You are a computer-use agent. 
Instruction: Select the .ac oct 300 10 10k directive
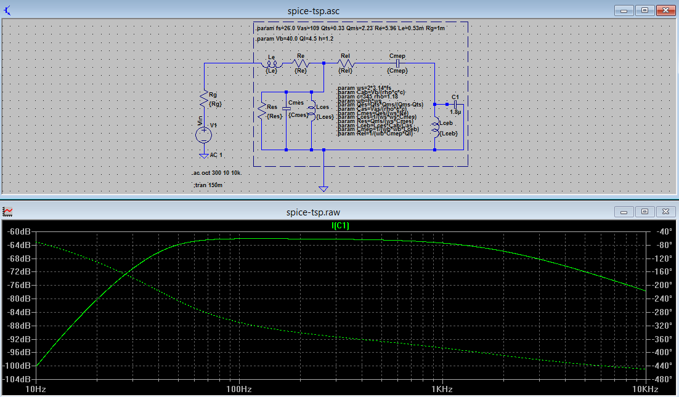pyautogui.click(x=216, y=173)
